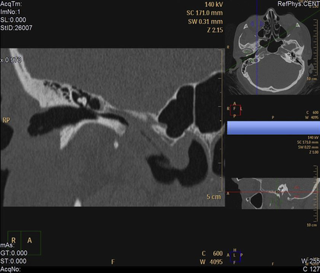Click the W 4095 window width value

point(211,261)
